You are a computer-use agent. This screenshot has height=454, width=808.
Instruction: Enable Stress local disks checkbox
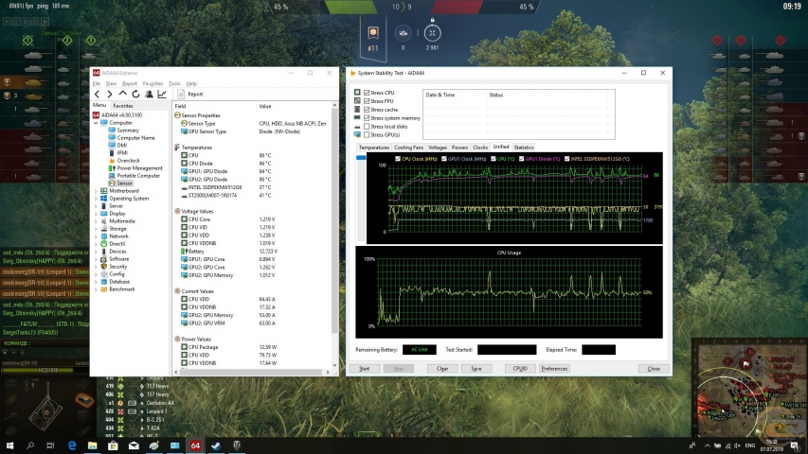tap(367, 127)
